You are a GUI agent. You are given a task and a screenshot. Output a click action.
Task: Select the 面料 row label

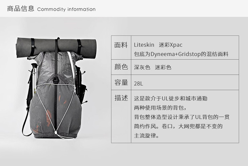[x=121, y=45]
